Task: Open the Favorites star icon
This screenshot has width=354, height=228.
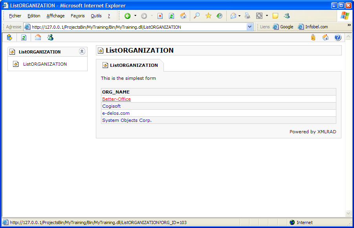Action: (208, 16)
